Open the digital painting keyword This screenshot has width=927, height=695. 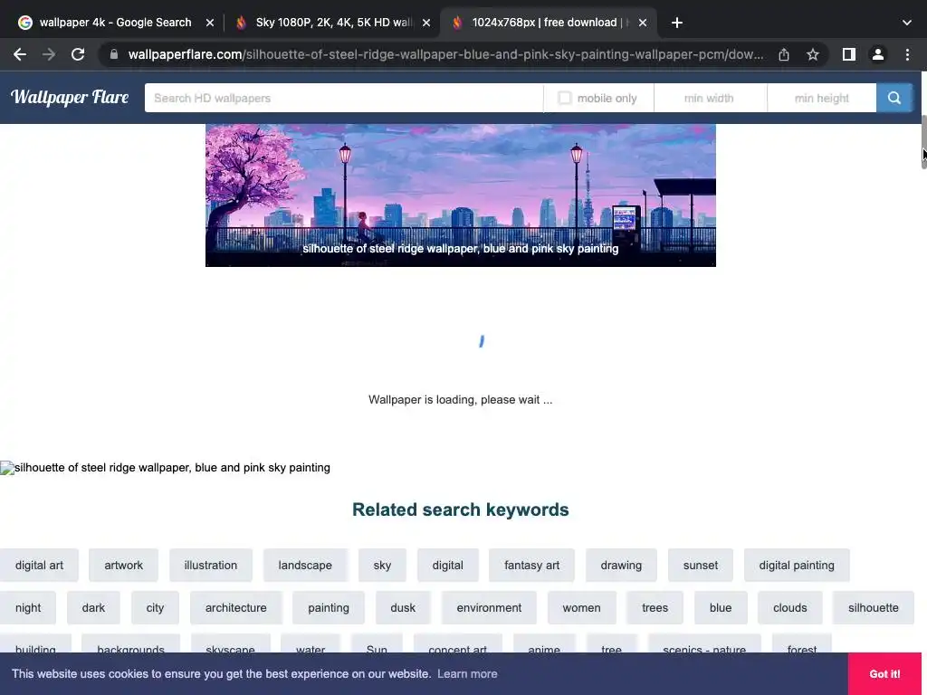point(797,565)
